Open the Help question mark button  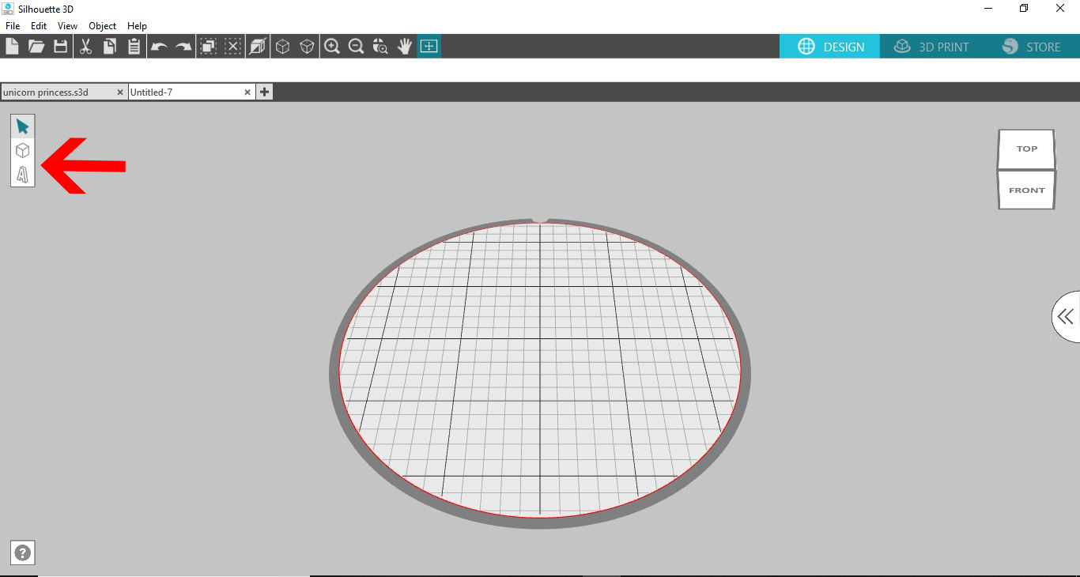click(23, 553)
